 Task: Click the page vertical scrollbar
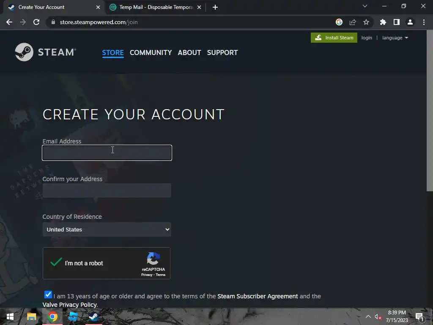click(x=430, y=110)
